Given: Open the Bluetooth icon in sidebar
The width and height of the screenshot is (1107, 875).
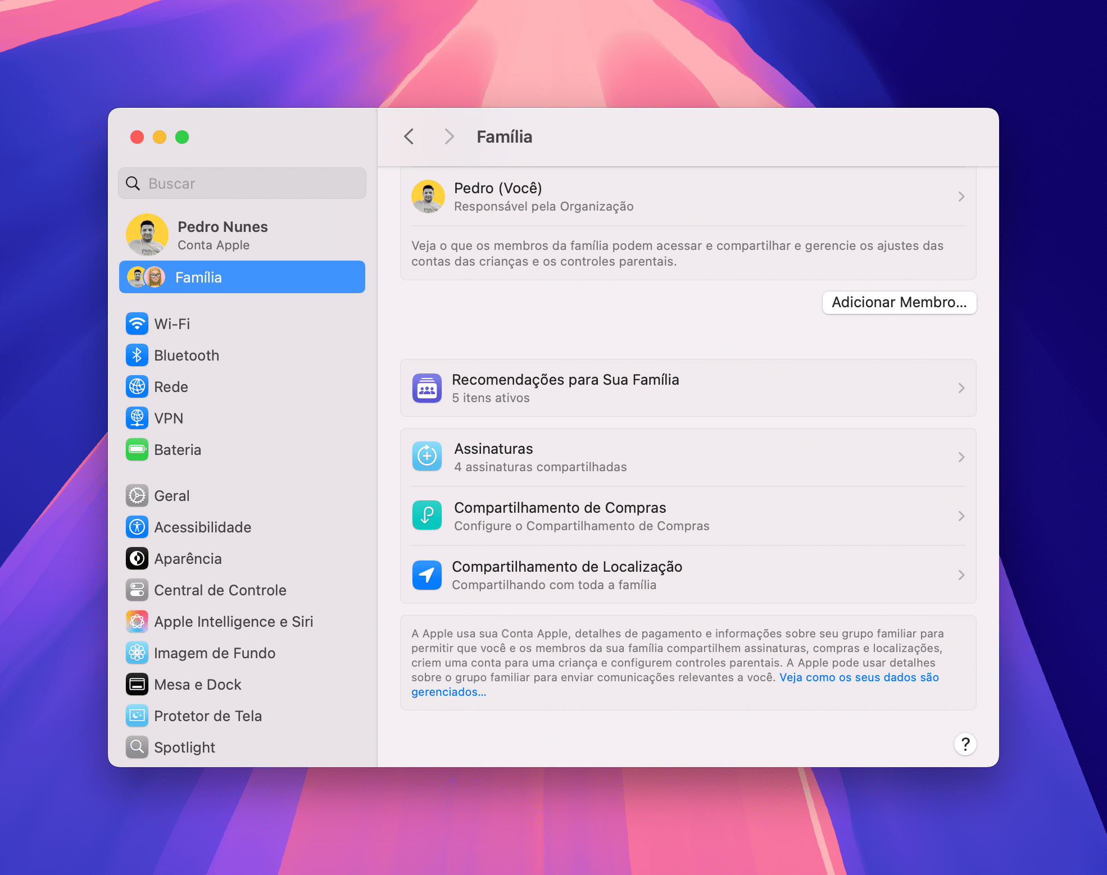Looking at the screenshot, I should coord(137,356).
